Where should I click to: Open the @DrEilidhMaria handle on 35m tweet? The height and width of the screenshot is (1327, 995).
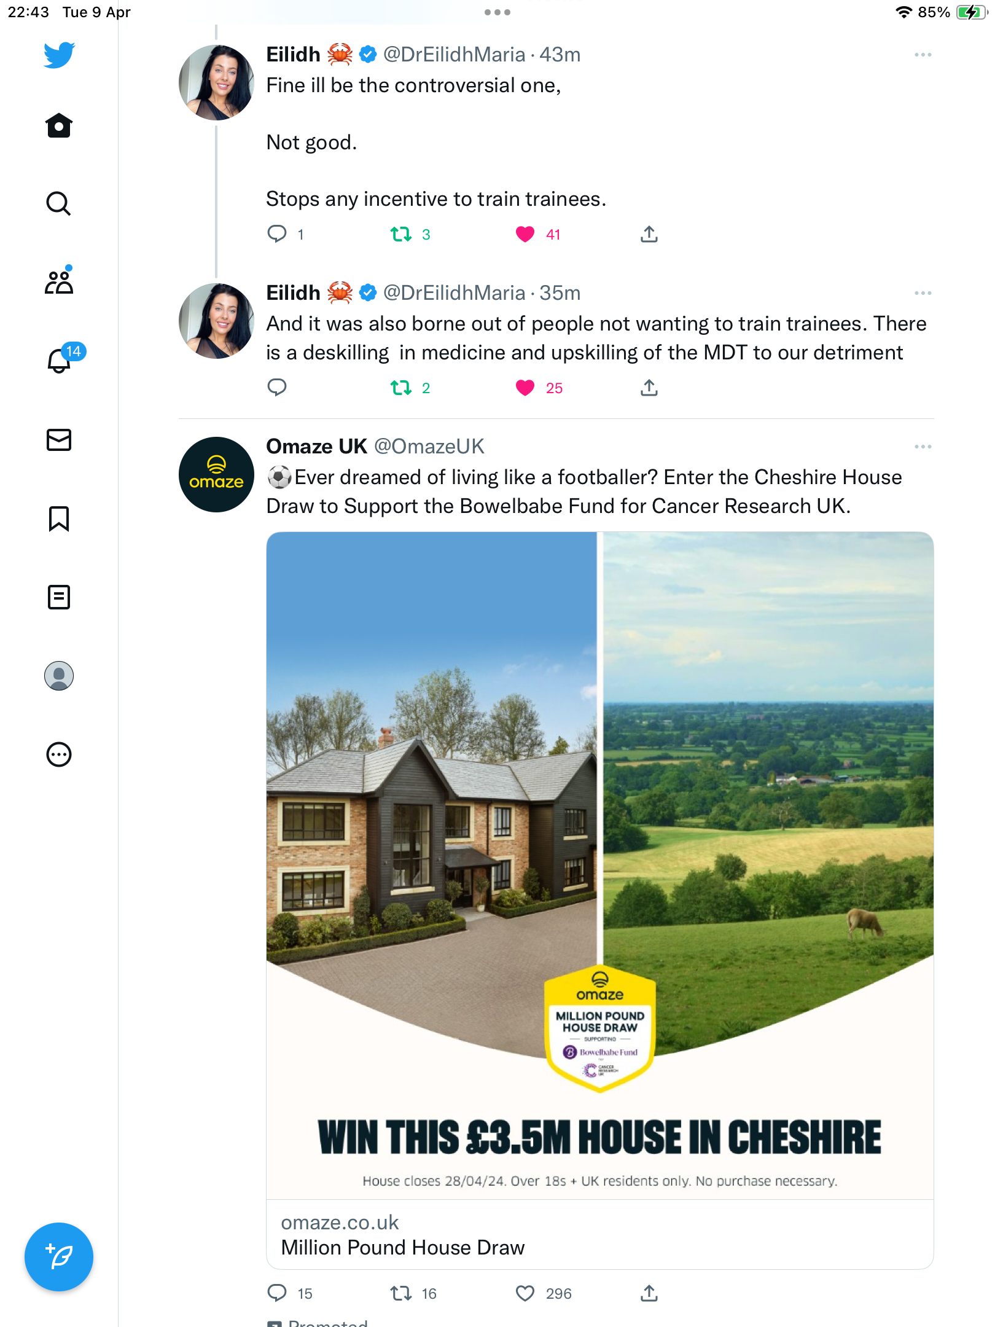454,293
